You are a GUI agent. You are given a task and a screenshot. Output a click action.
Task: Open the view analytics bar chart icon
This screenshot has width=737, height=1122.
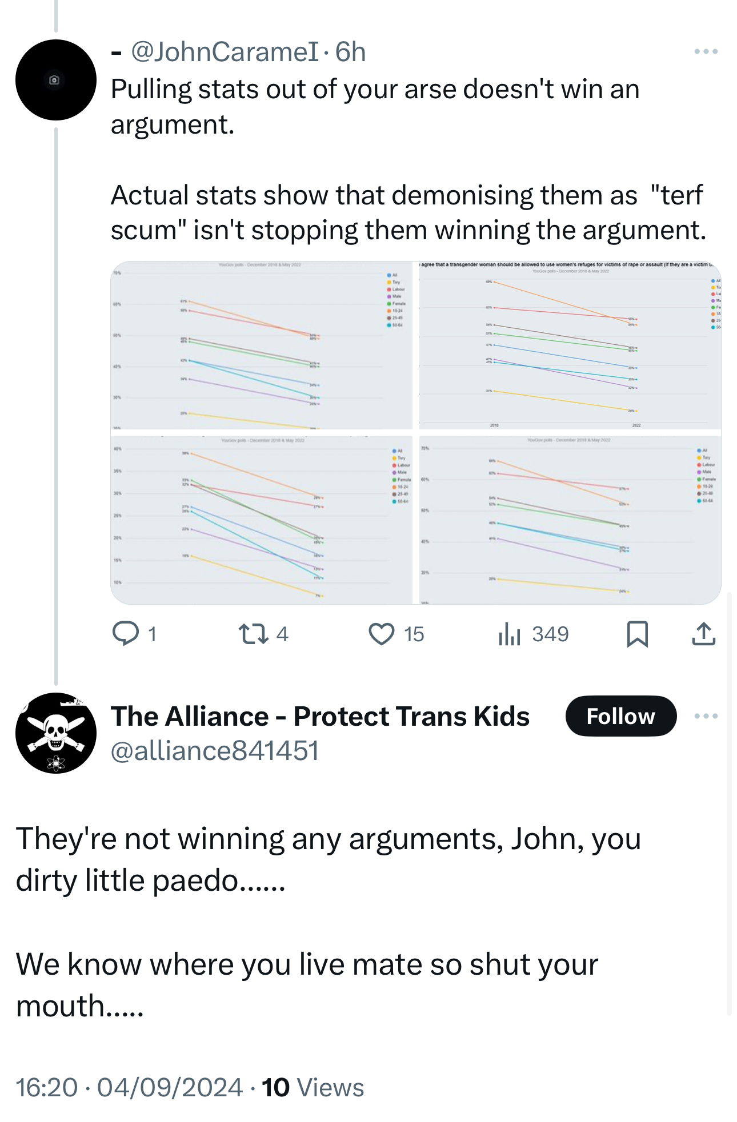509,634
